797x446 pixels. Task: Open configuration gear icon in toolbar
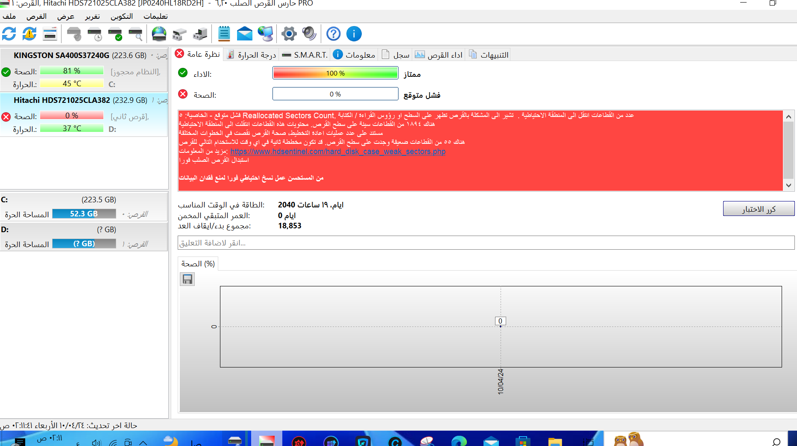[289, 34]
